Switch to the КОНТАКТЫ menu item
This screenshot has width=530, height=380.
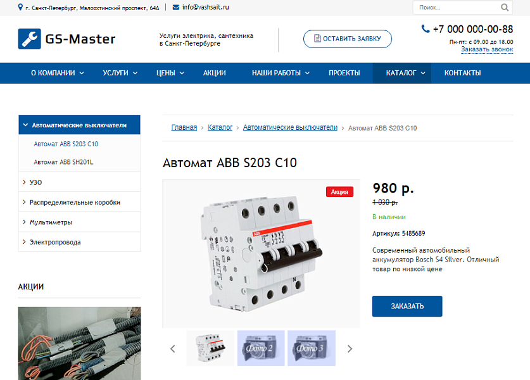[462, 73]
